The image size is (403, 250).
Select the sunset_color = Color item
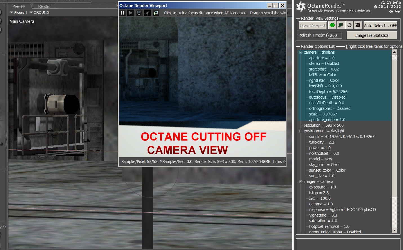[327, 170]
